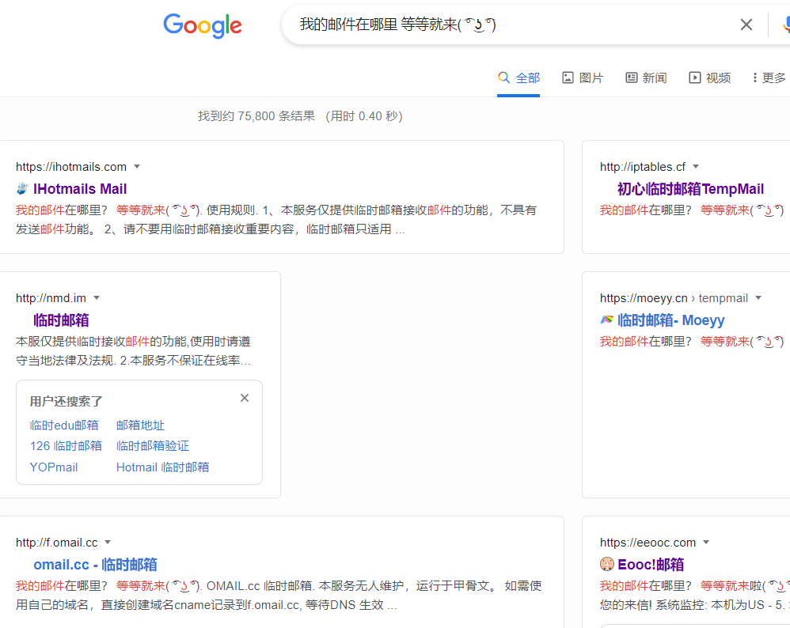Click the 新闻 tab newspaper icon
Image resolution: width=790 pixels, height=628 pixels.
[x=632, y=78]
